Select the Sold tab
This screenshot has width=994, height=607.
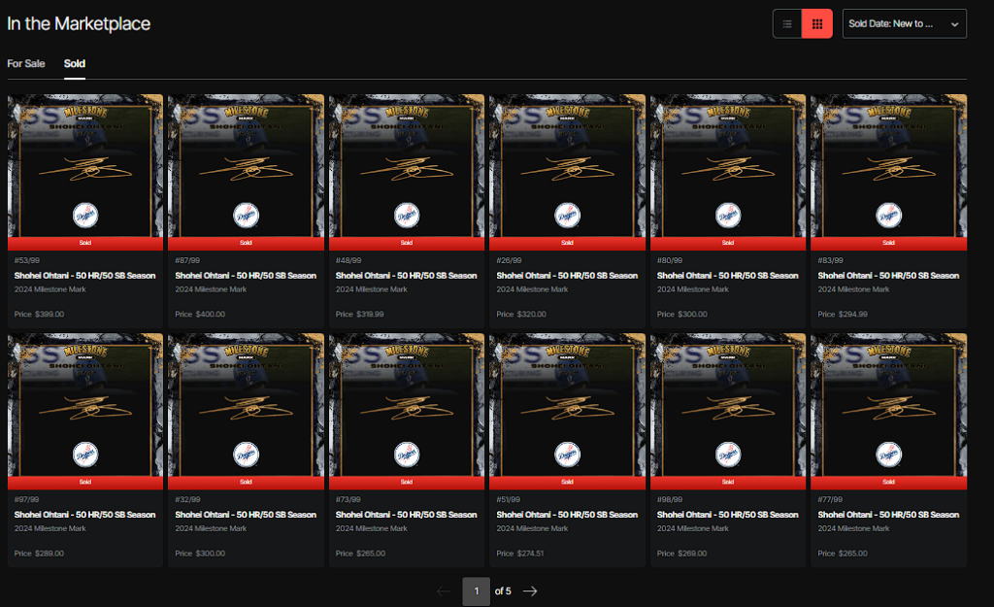[75, 64]
